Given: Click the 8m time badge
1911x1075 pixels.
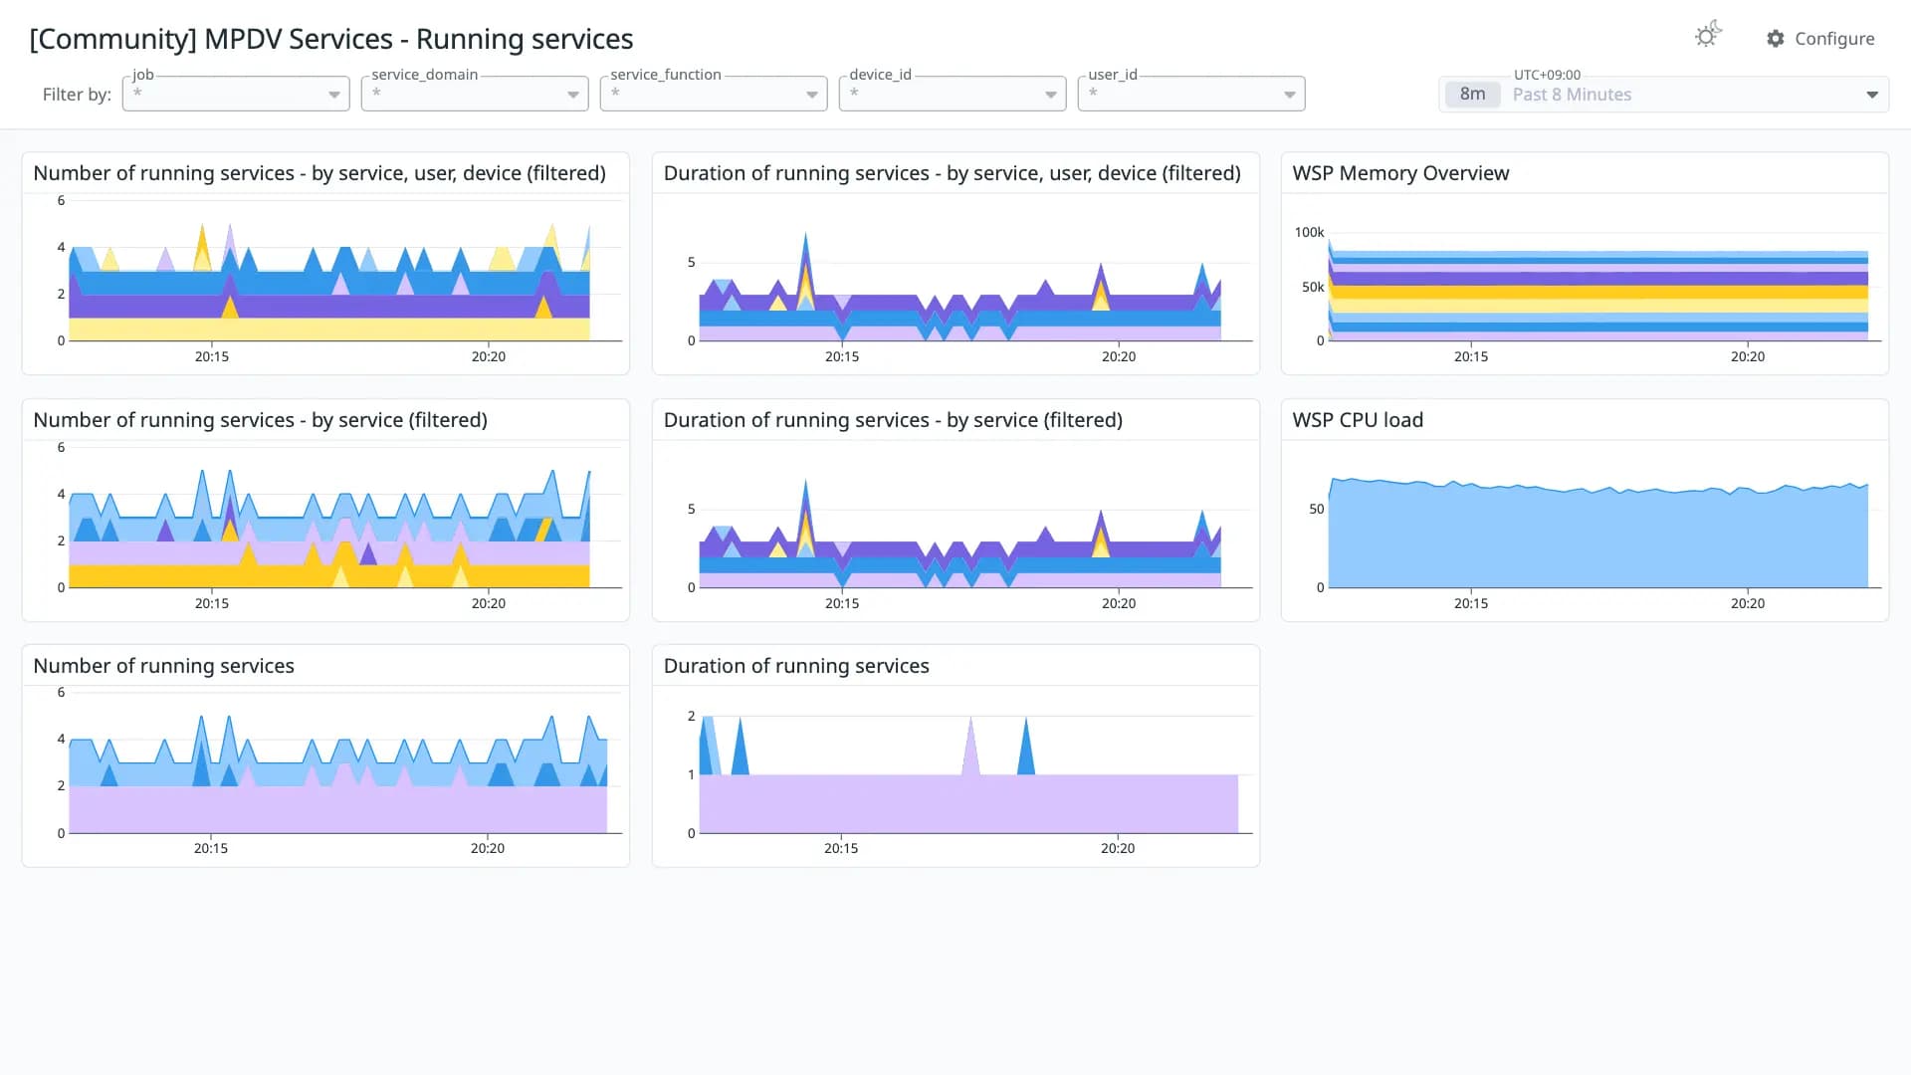Looking at the screenshot, I should (x=1472, y=95).
